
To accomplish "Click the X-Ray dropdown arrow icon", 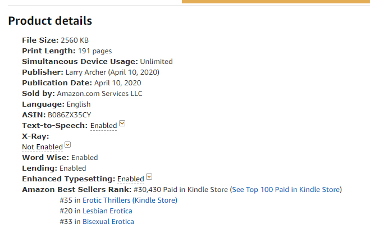I will 68,145.
